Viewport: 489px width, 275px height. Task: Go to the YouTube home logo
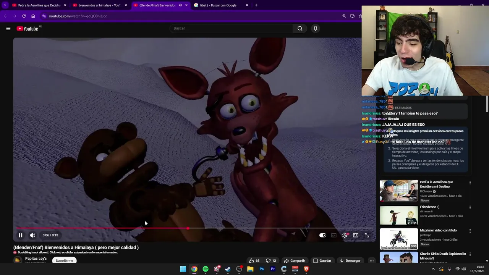click(x=27, y=28)
